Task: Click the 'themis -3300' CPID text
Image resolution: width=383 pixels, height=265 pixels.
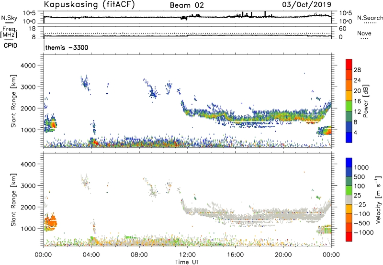Action: click(x=67, y=47)
